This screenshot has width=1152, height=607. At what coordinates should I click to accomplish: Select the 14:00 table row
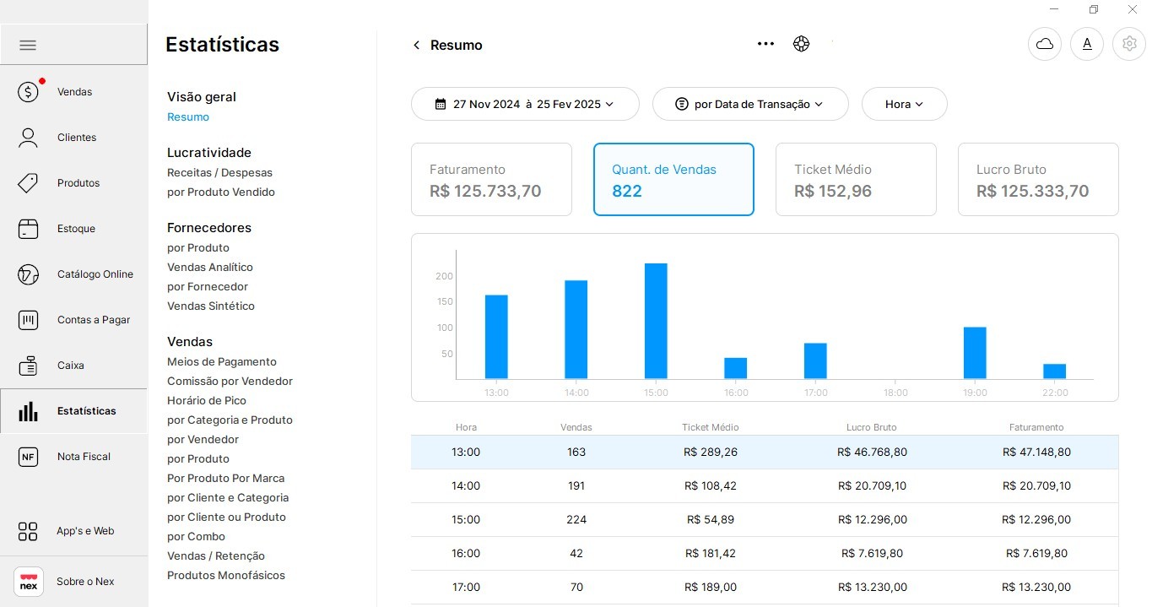765,485
